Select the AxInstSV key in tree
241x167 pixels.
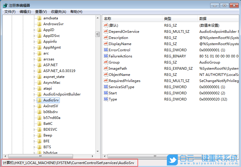[x=51, y=106]
